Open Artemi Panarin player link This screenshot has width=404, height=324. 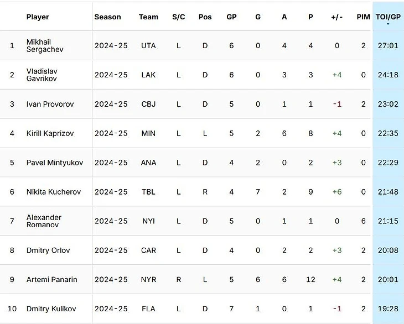pos(52,279)
